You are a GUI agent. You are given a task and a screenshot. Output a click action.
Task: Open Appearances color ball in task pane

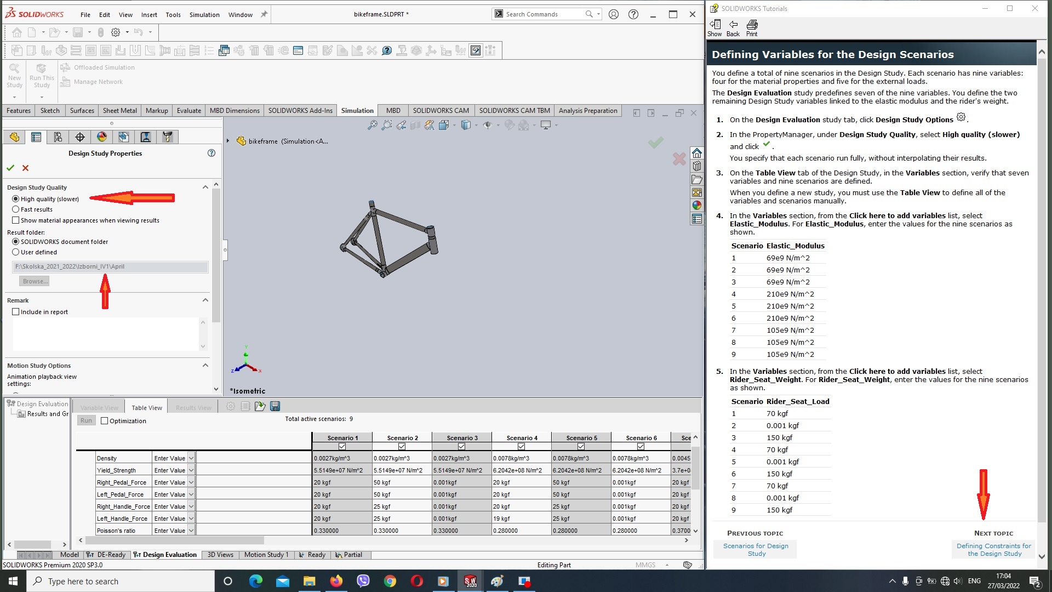pyautogui.click(x=696, y=206)
